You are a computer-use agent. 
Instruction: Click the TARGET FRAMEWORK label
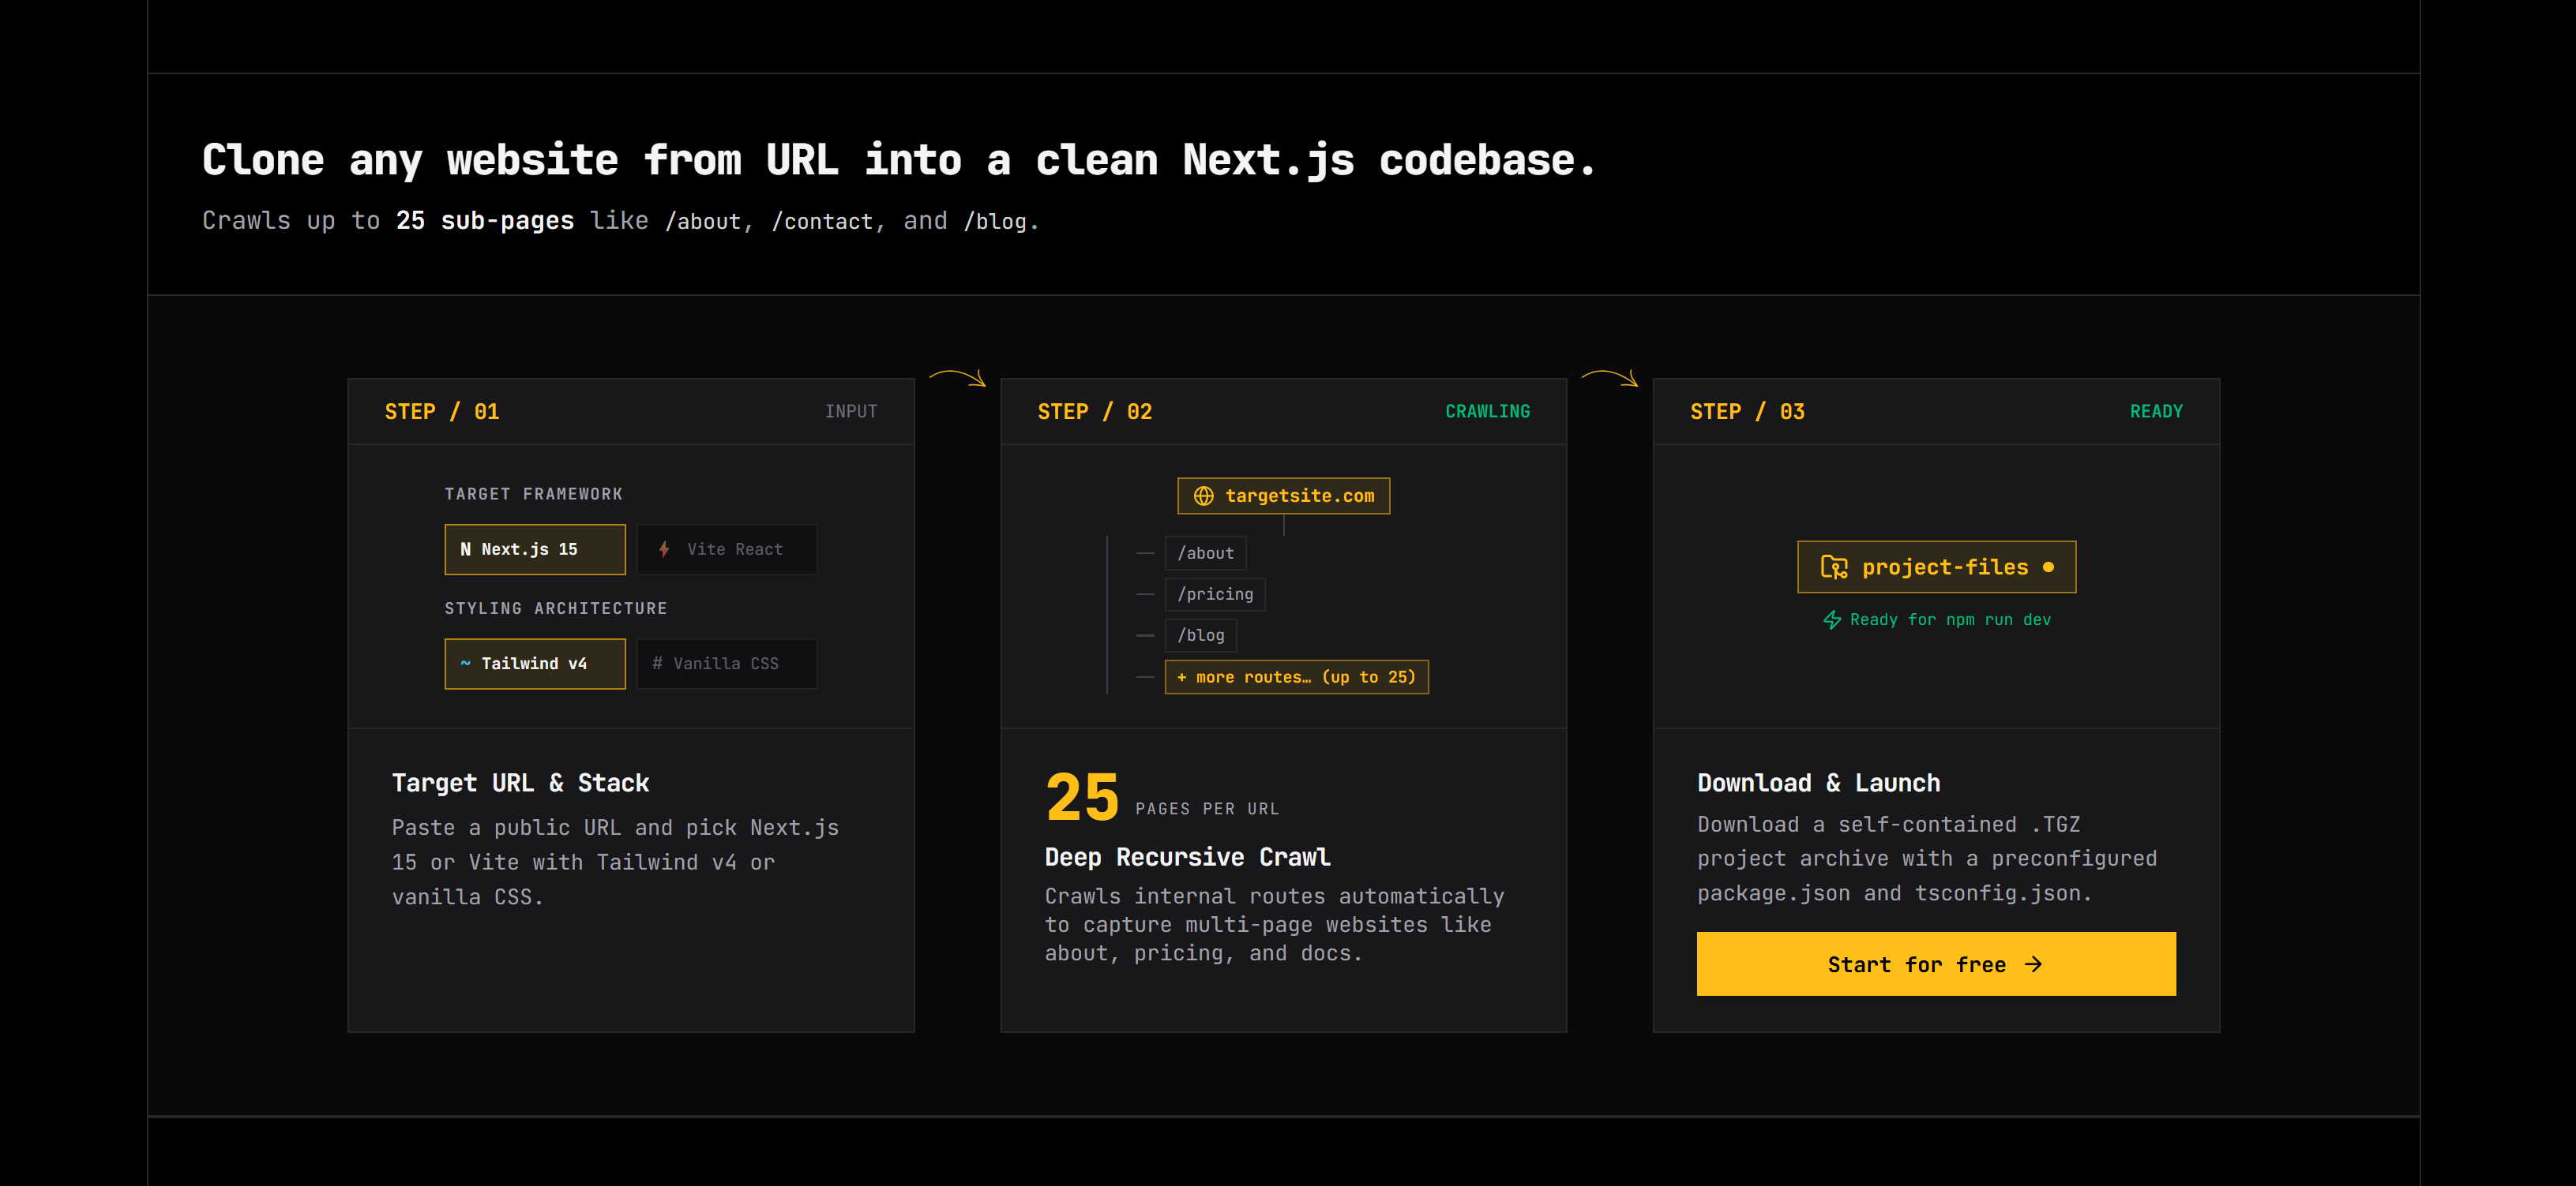[x=534, y=495]
